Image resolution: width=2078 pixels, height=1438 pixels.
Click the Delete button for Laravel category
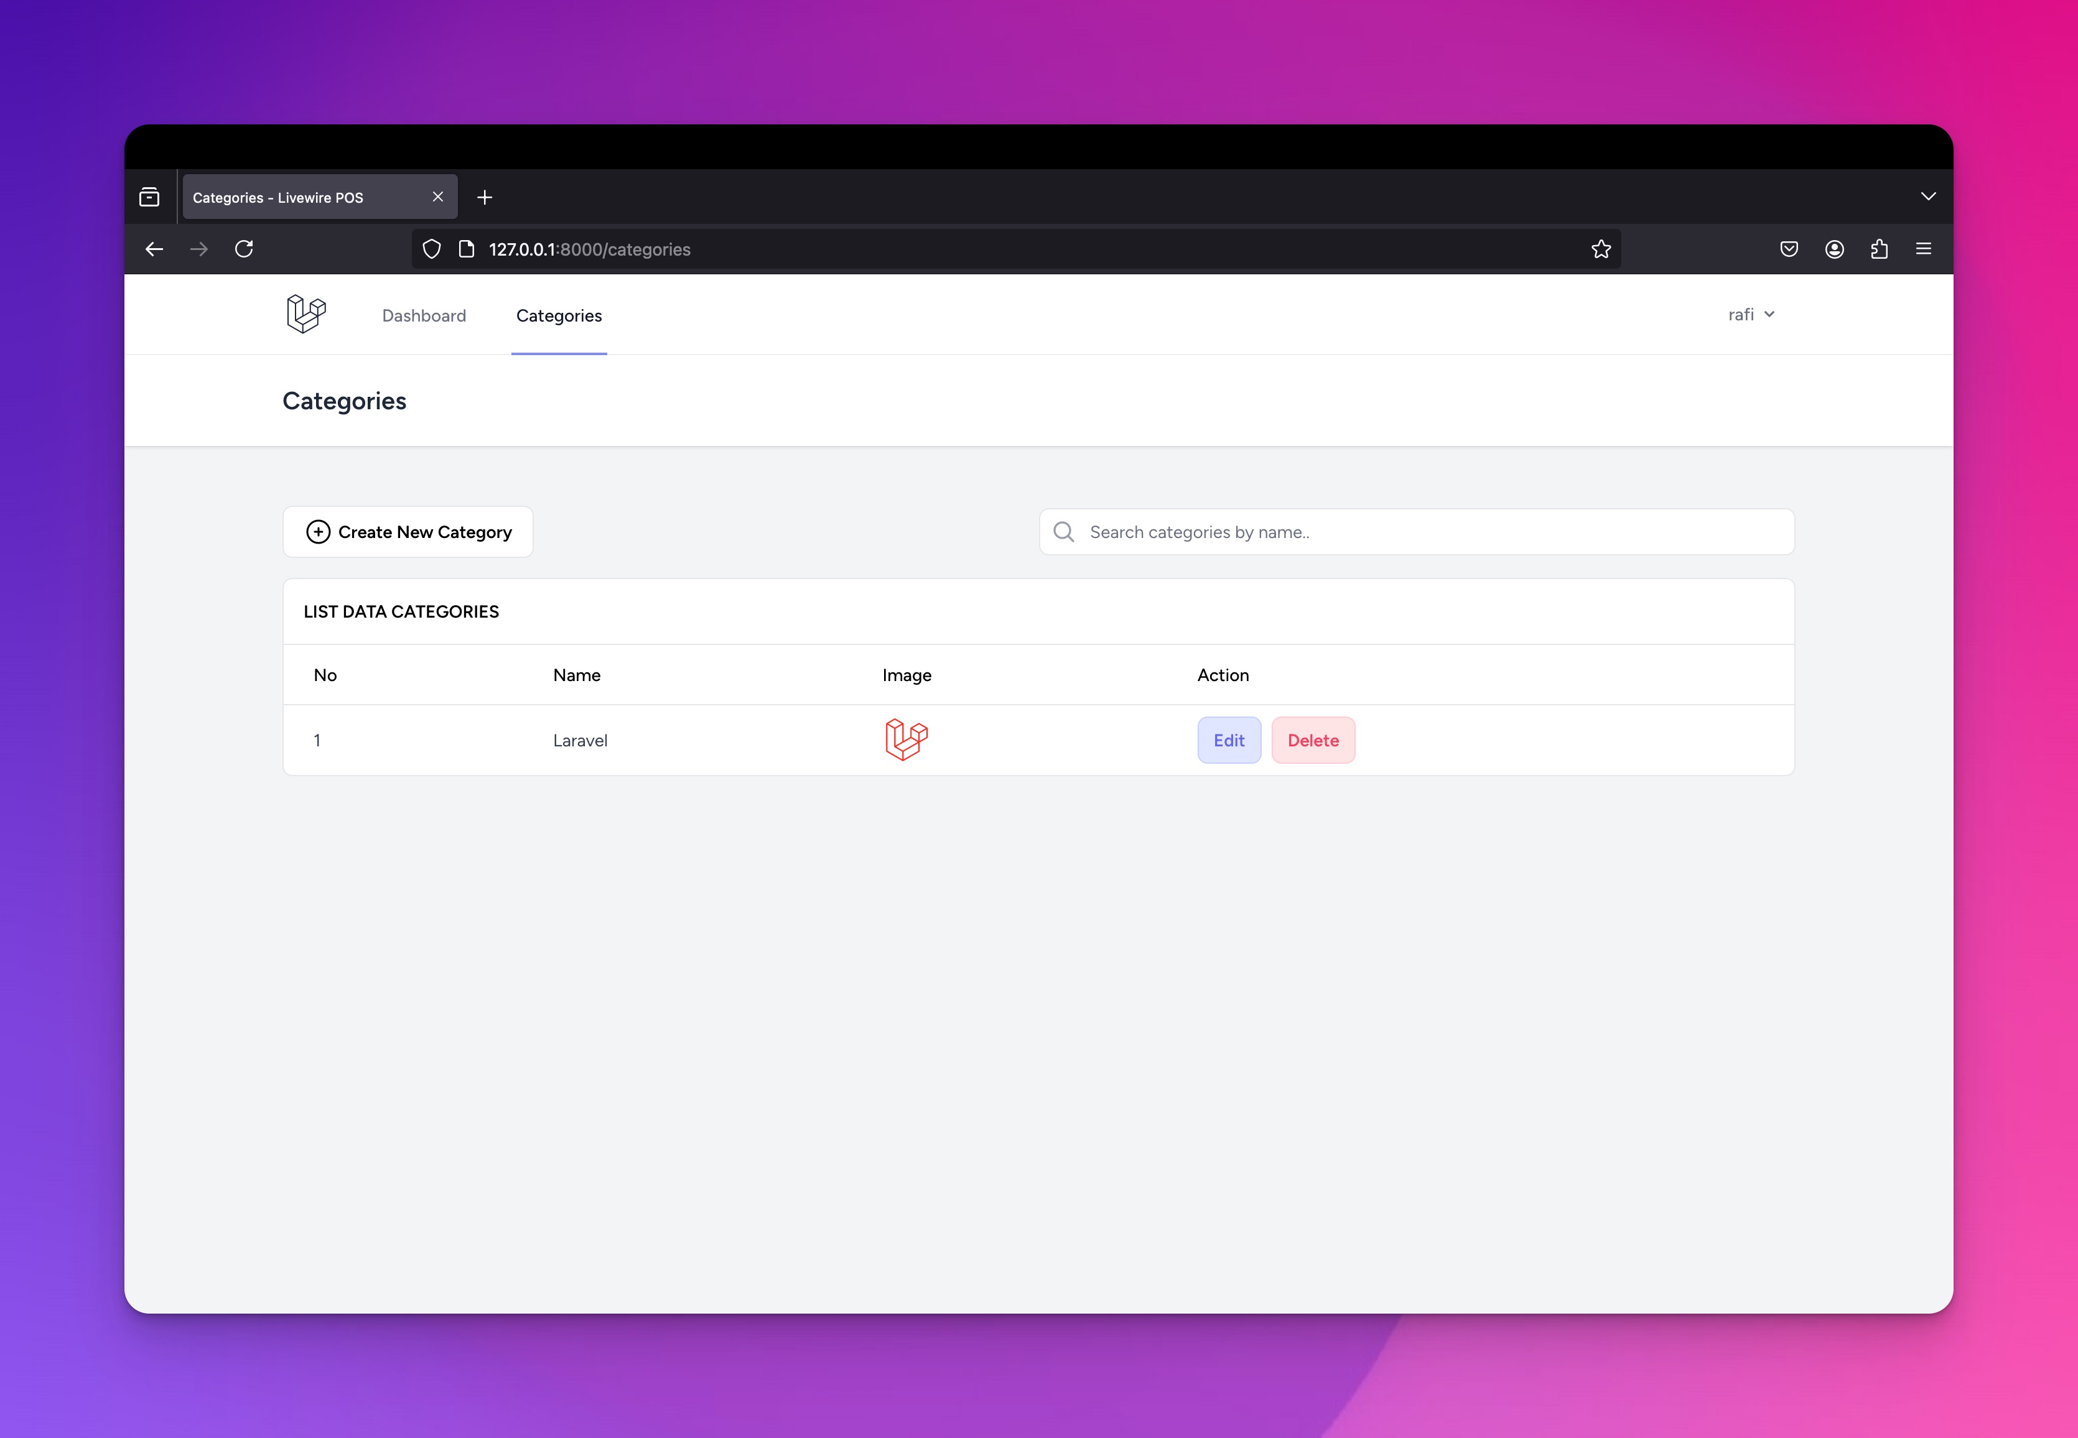tap(1314, 739)
